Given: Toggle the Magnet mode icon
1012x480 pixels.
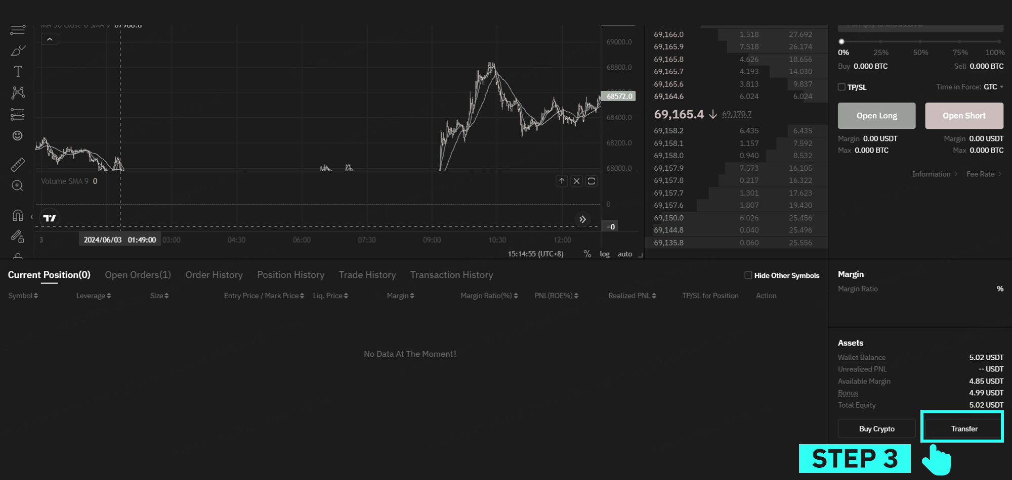Looking at the screenshot, I should pos(18,216).
